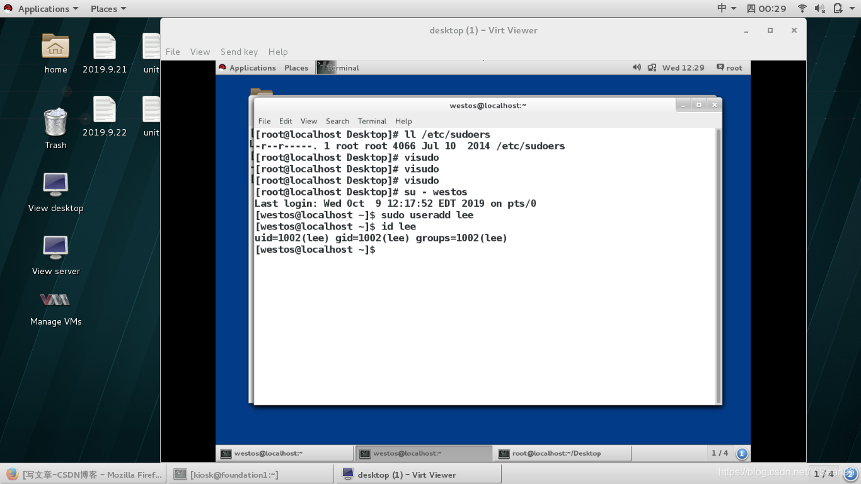Open terminal Search menu

pos(337,121)
